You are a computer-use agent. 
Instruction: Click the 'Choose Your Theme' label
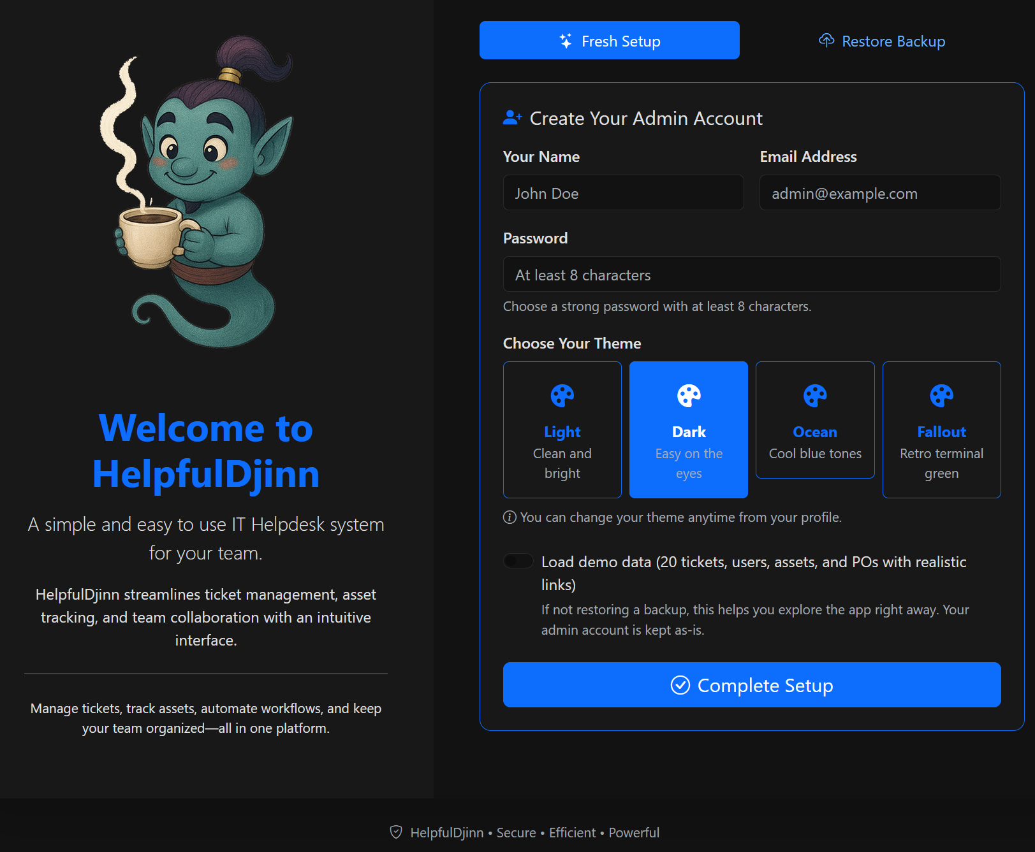pos(572,343)
